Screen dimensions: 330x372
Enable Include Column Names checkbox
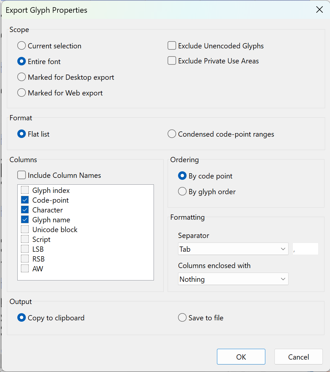22,175
